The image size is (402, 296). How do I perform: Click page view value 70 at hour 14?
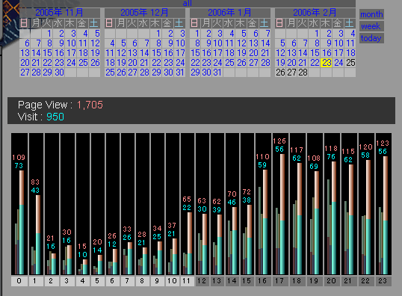(232, 194)
